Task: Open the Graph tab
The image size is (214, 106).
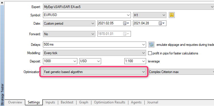Action: coord(84,102)
